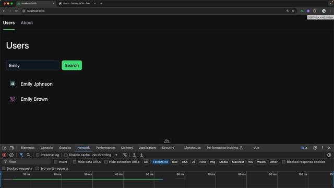Open Lighthouse tab
Screen dimensions: 334x188
tap(193, 148)
